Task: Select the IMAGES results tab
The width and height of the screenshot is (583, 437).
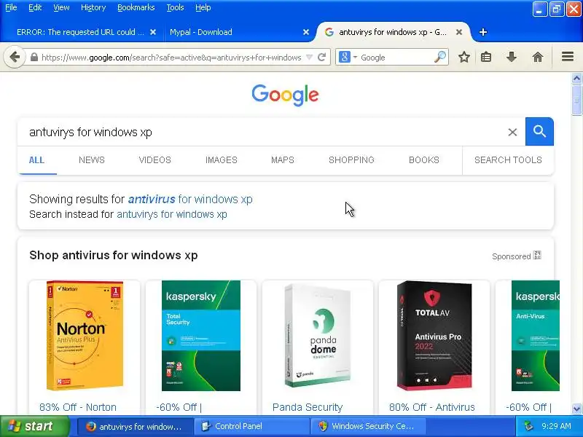Action: coord(222,160)
